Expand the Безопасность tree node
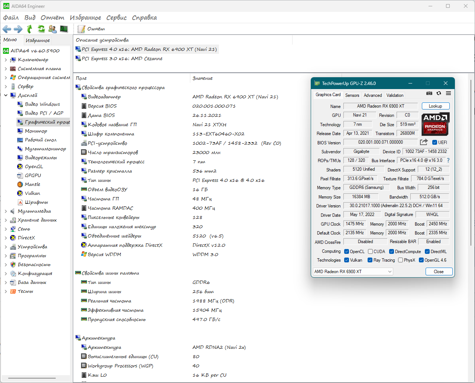 coord(6,265)
